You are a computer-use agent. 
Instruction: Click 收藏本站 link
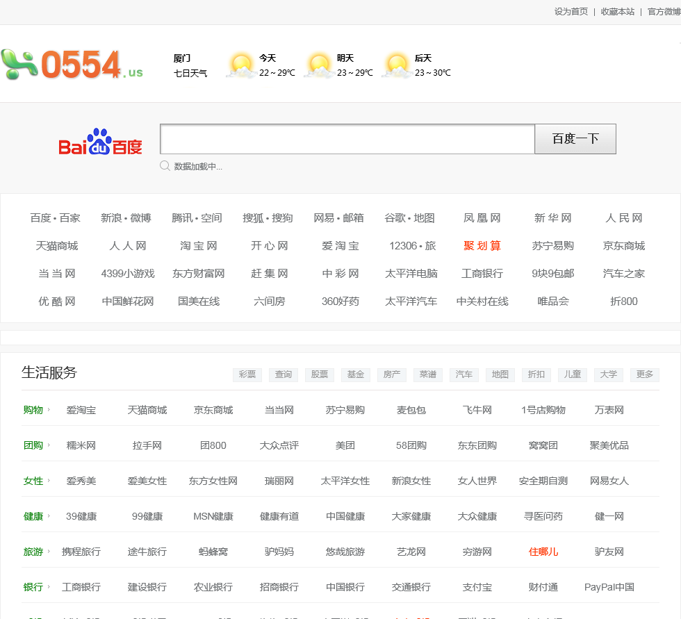tap(618, 12)
